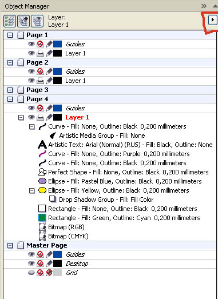Collapse the first Curve object with Artistic Media
Image resolution: width=218 pixels, height=299 pixels.
point(32,126)
